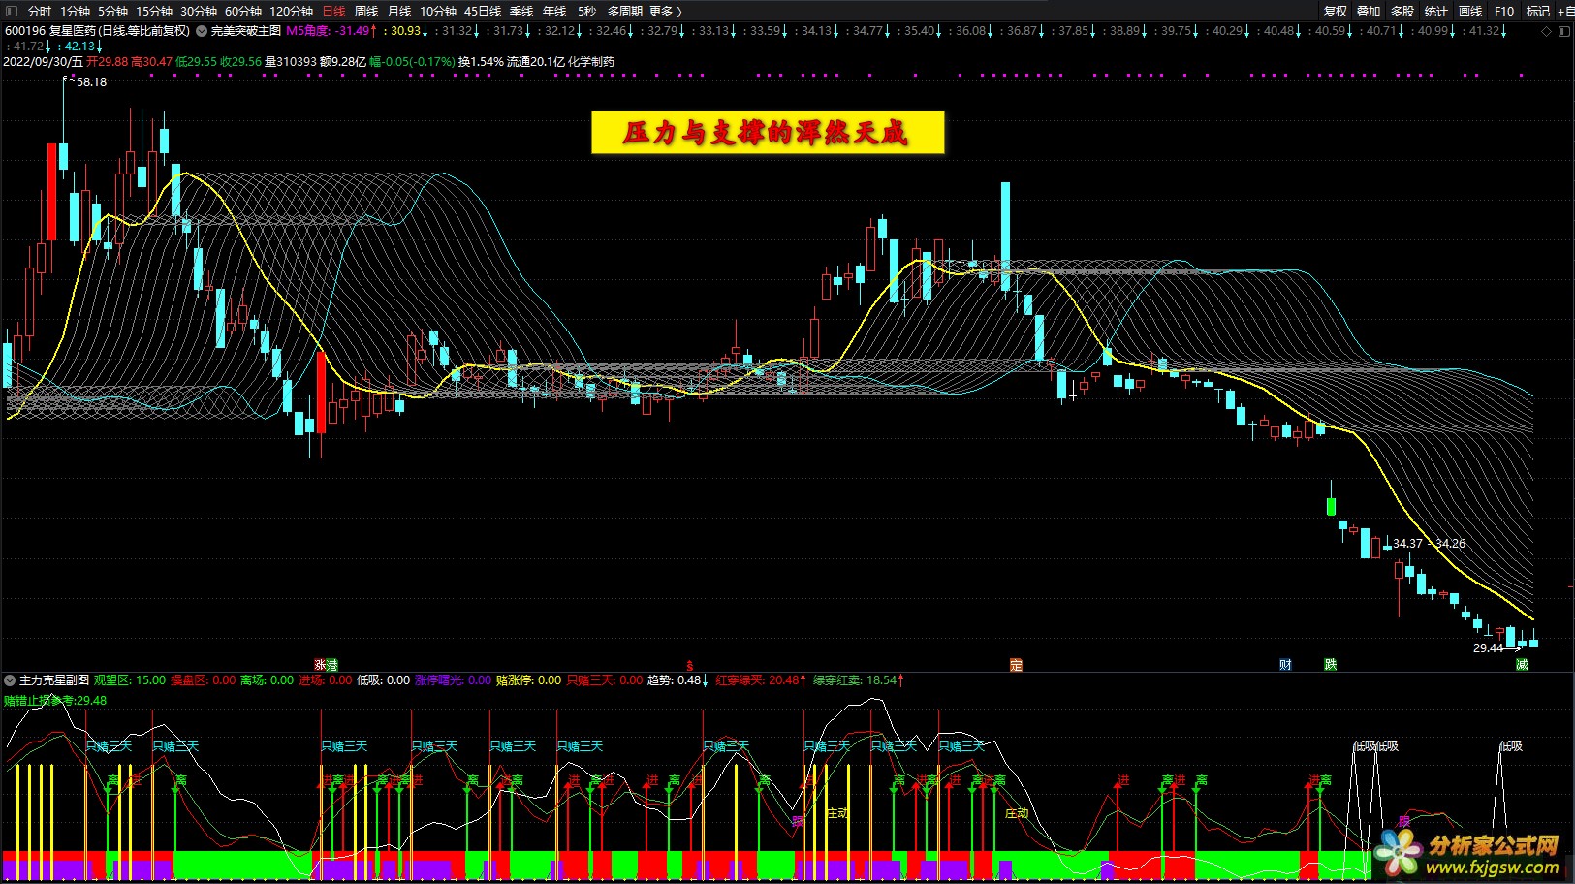Click the 压力与支撑的浑然天成 yellow banner
Image resolution: width=1575 pixels, height=884 pixels.
pyautogui.click(x=768, y=132)
